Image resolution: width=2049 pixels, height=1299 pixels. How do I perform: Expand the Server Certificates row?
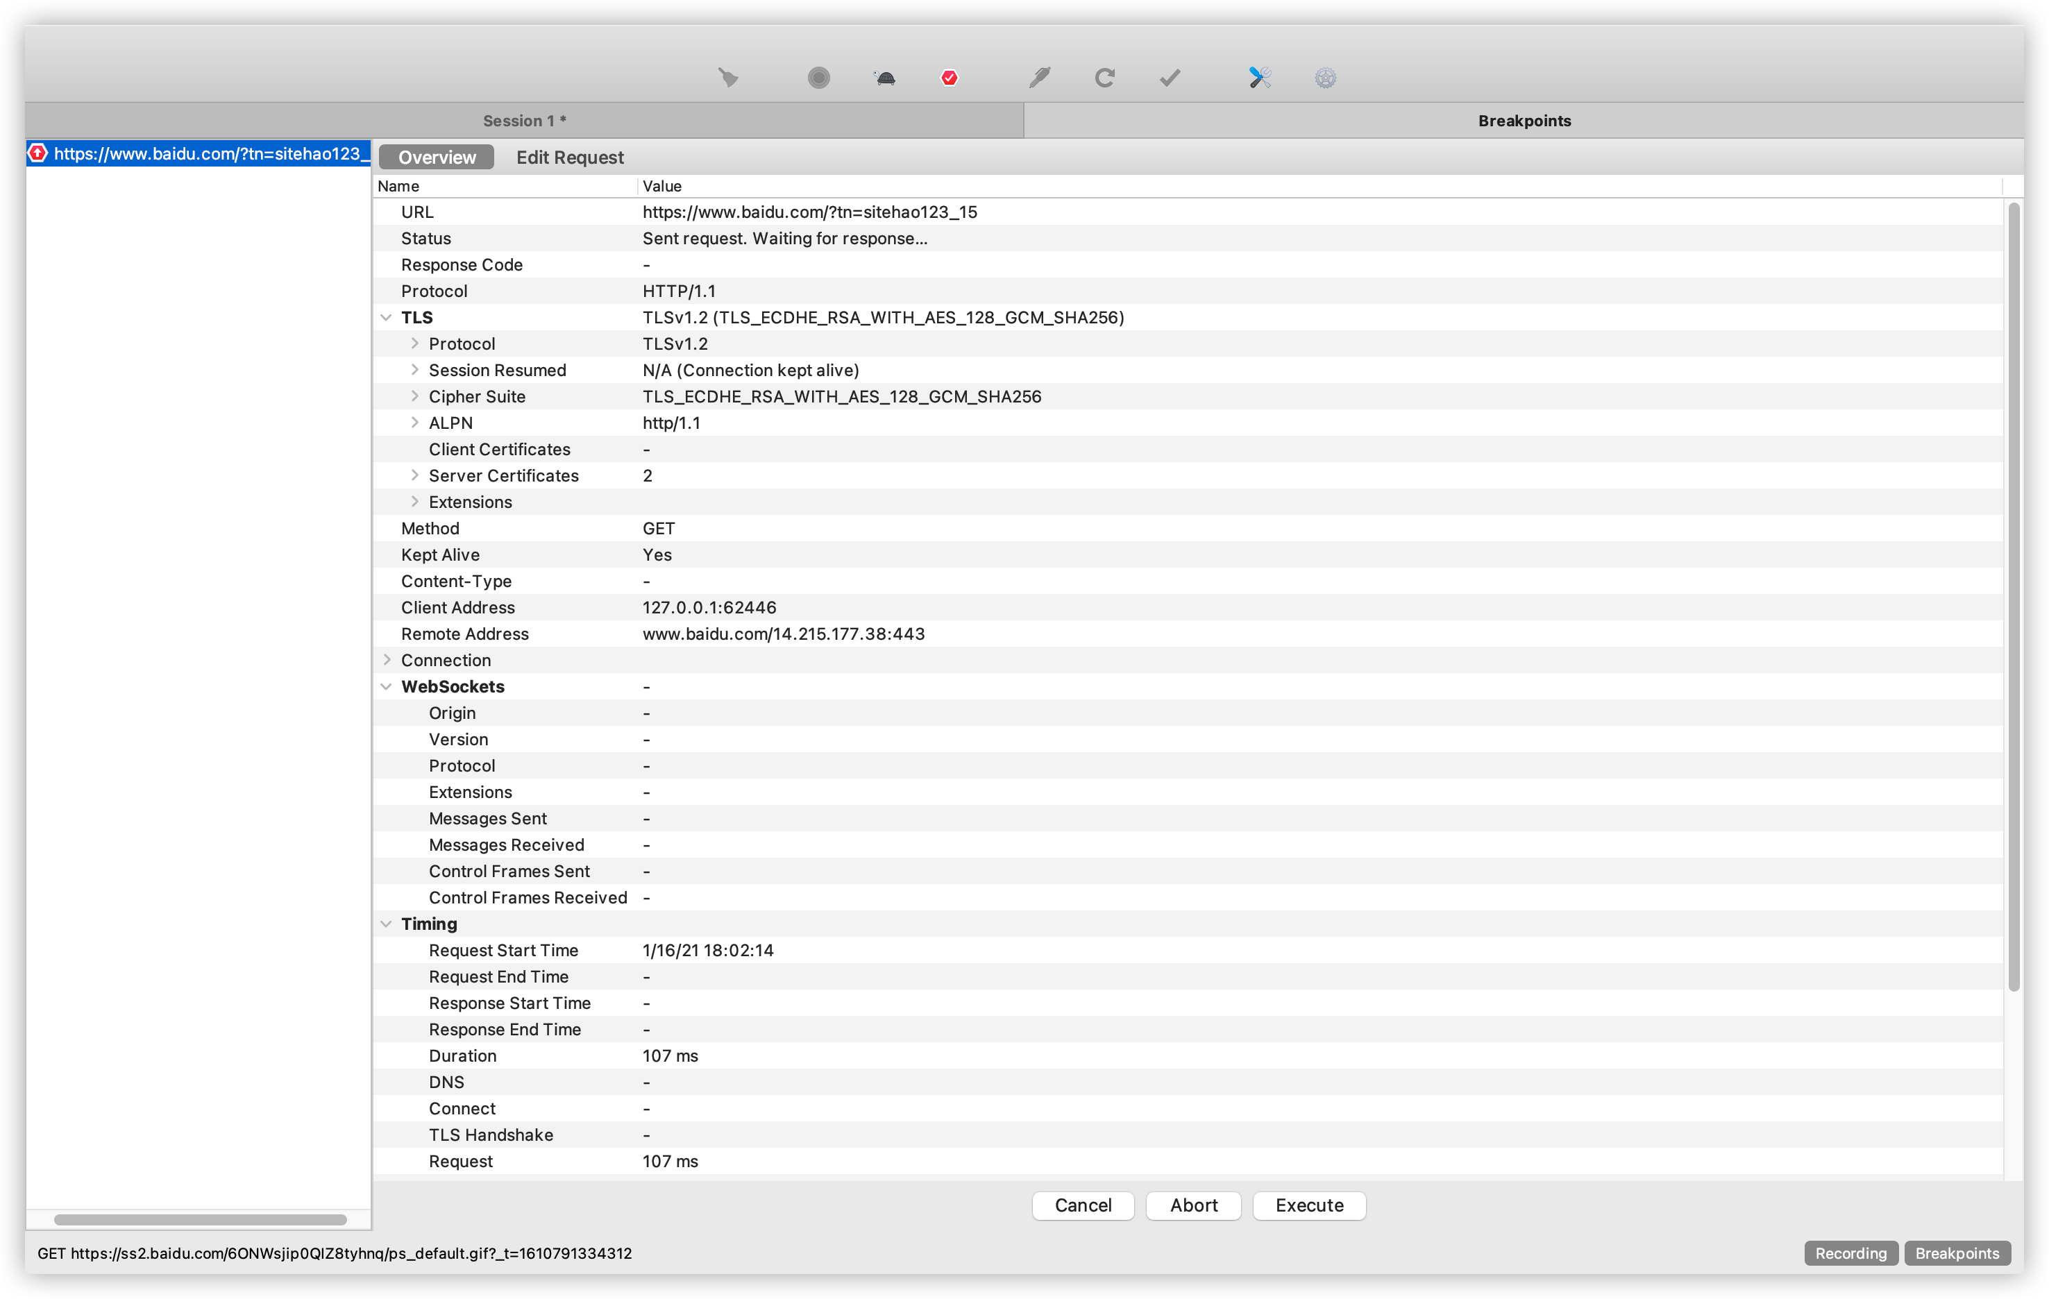coord(414,475)
